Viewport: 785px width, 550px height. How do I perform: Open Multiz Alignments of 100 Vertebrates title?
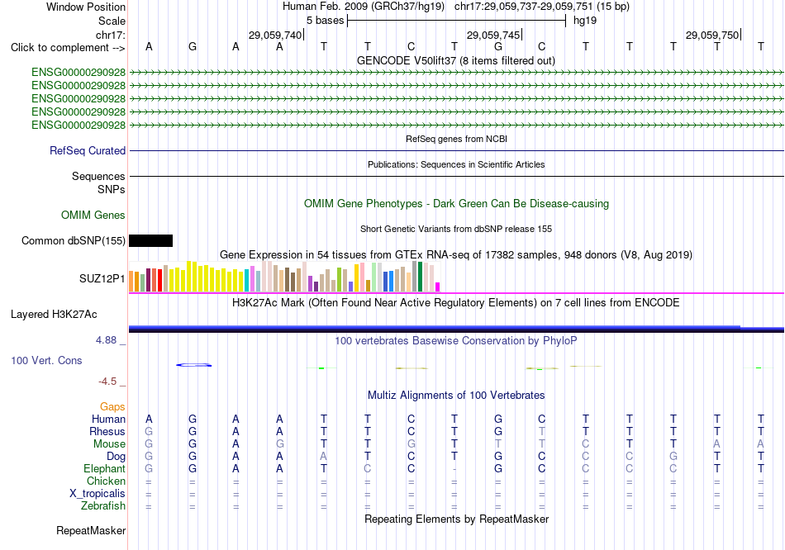456,396
